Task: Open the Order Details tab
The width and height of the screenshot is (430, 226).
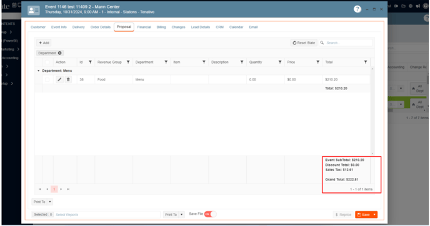Action: tap(101, 27)
